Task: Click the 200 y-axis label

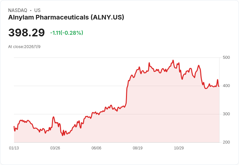Action: point(226,142)
